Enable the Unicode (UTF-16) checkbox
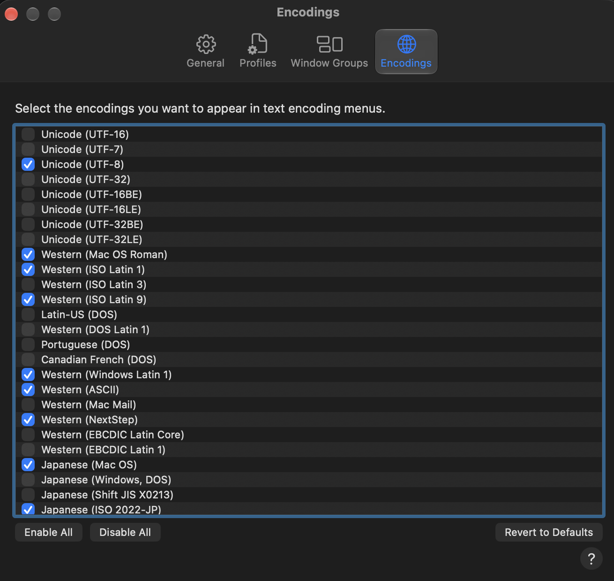This screenshot has width=614, height=581. click(x=28, y=134)
